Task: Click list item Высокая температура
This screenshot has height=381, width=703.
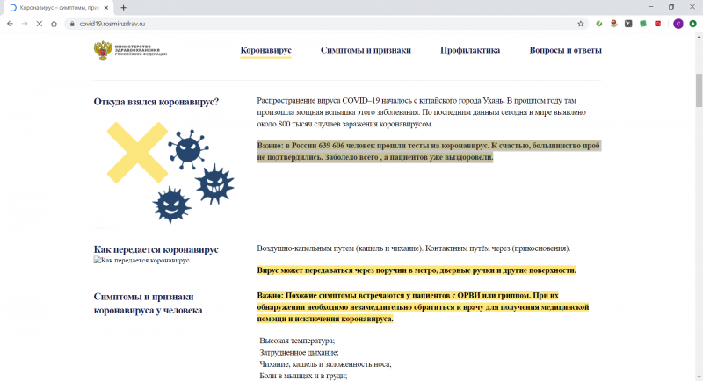Action: point(297,341)
